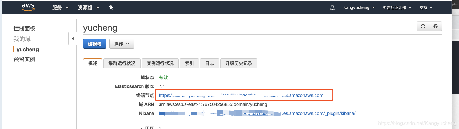Refresh the domain page icon
Screen dimensions: 459x129
(423, 27)
